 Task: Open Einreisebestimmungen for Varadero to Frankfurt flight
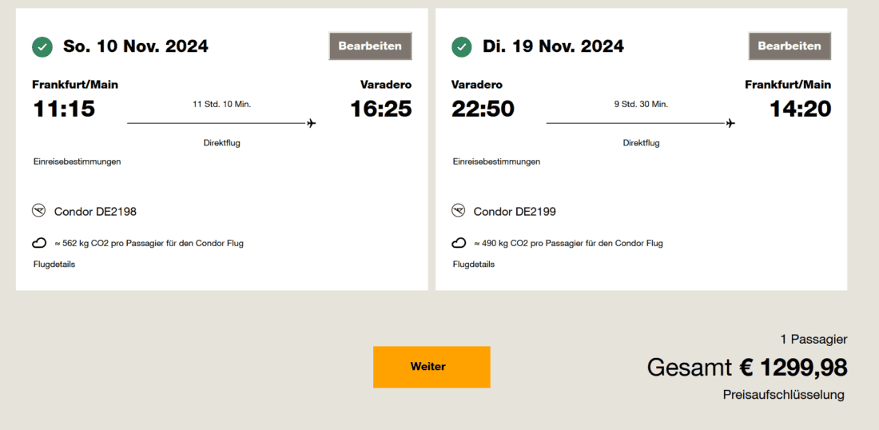496,161
